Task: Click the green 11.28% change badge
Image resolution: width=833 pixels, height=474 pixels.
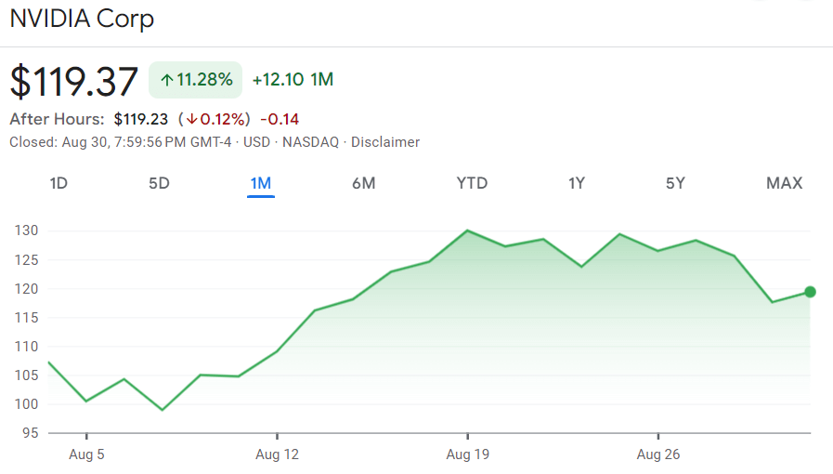Action: point(196,80)
